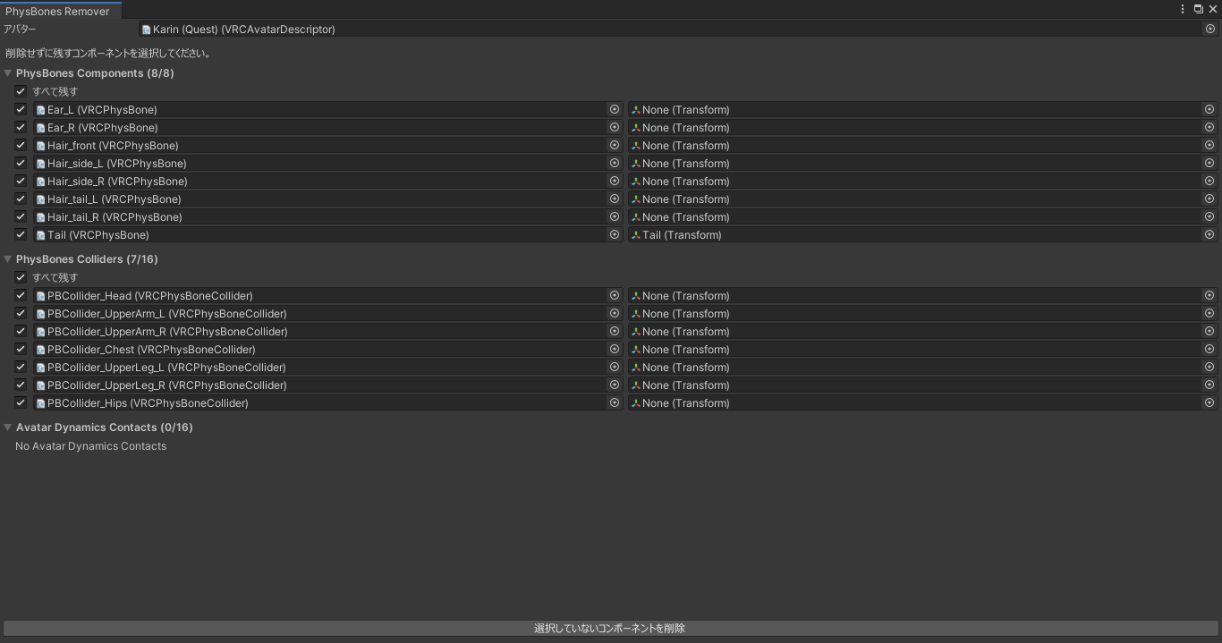1222x643 pixels.
Task: Open object picker for PBCollider_Head
Action: [615, 295]
